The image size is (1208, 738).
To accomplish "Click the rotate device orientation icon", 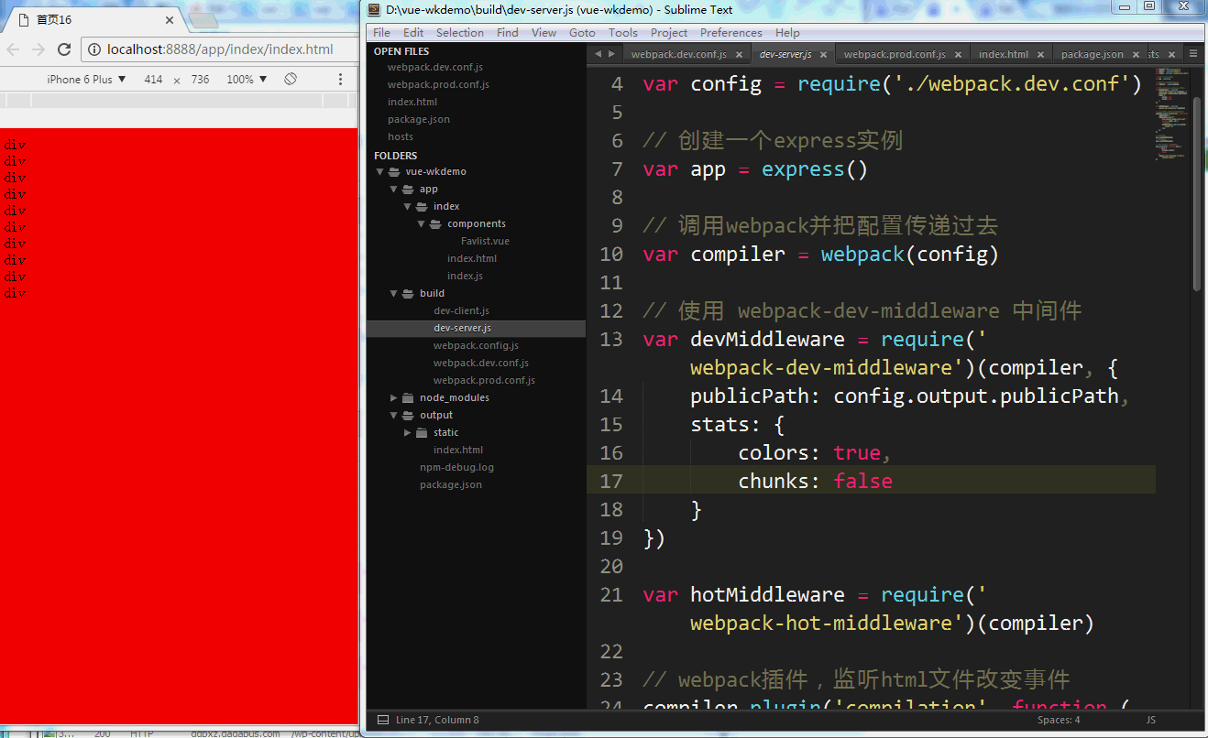I will 291,80.
